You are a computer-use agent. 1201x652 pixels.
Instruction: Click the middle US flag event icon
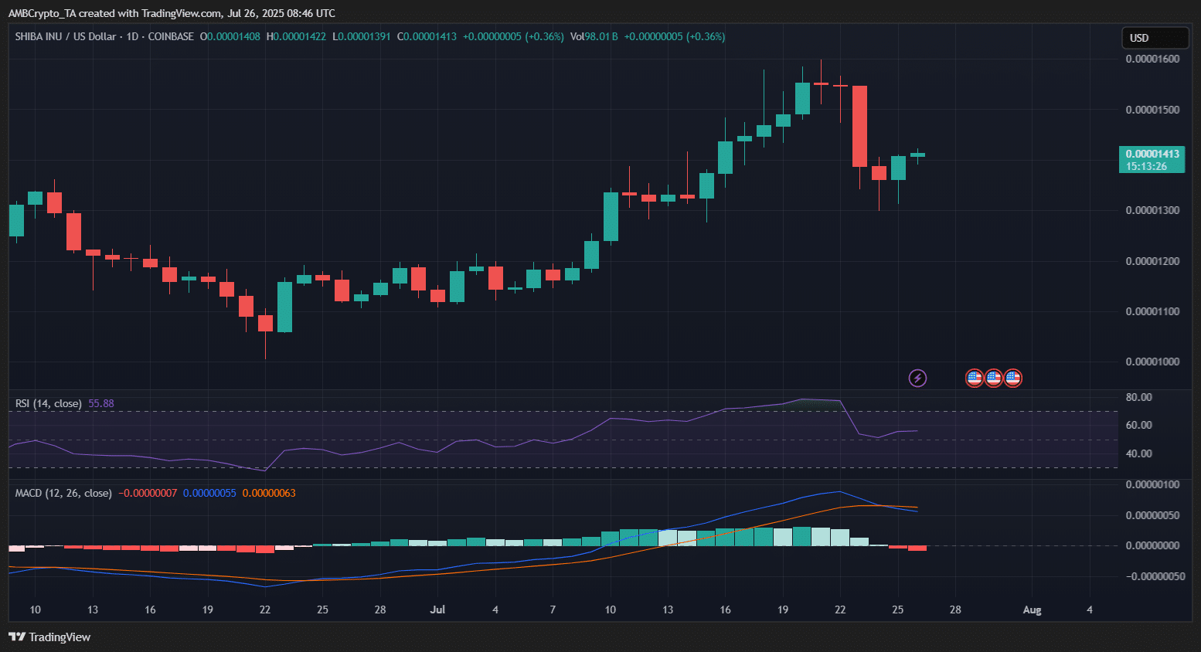(x=994, y=378)
